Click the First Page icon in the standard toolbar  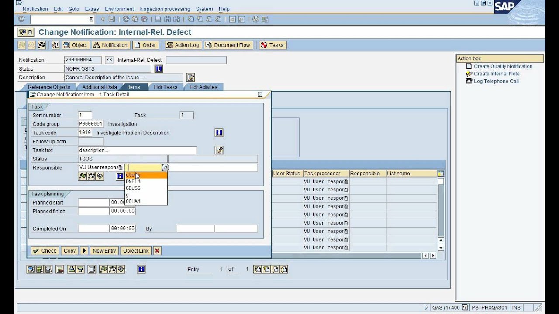pyautogui.click(x=191, y=19)
